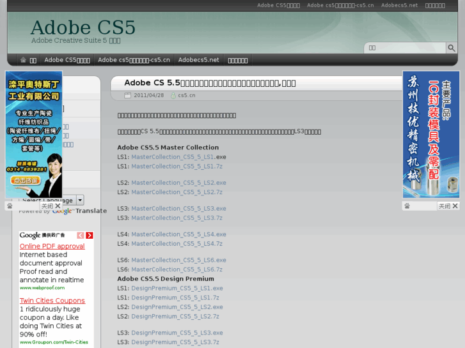Visit www.Groupon.com/Twin-Cities ad URL
Screen dimensions: 465x348
54,342
